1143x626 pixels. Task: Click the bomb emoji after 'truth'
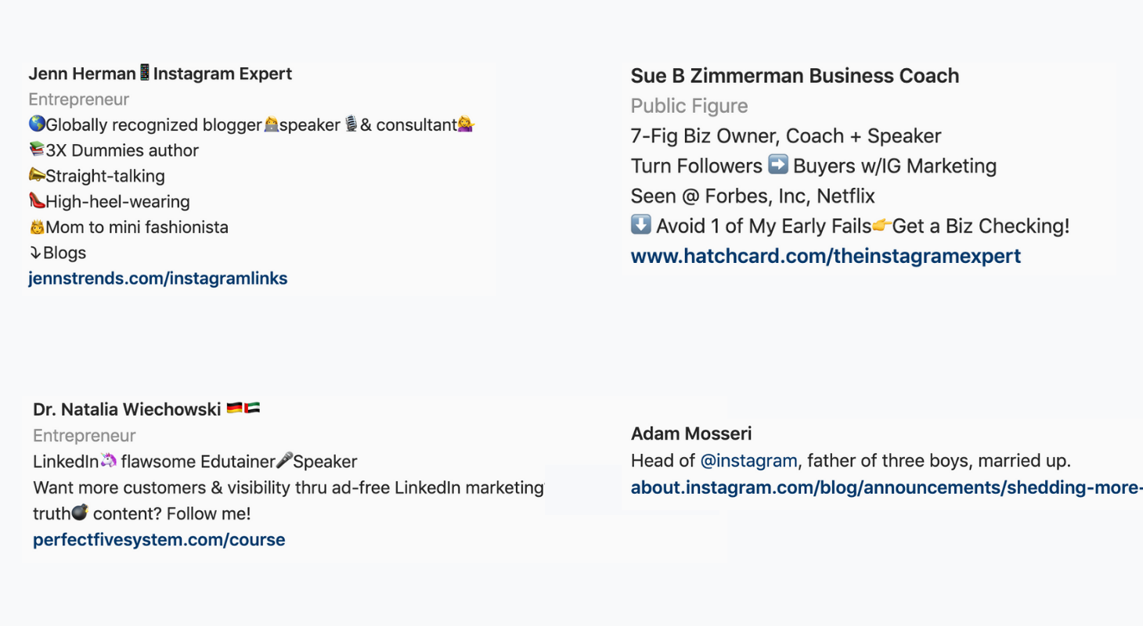(x=79, y=513)
